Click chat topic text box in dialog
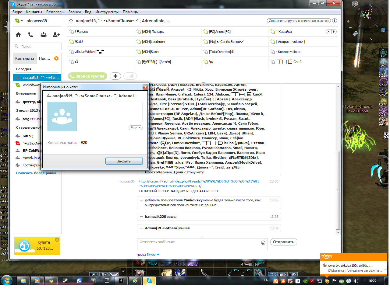The width and height of the screenshot is (390, 292). (x=111, y=112)
